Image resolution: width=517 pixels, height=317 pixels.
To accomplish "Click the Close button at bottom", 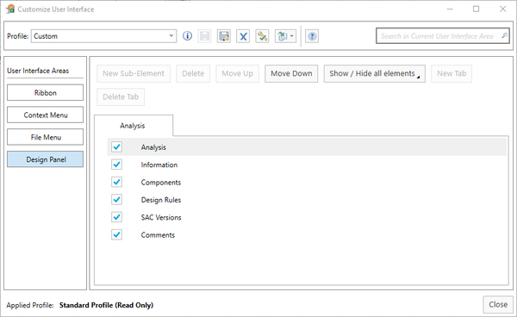I will point(498,304).
